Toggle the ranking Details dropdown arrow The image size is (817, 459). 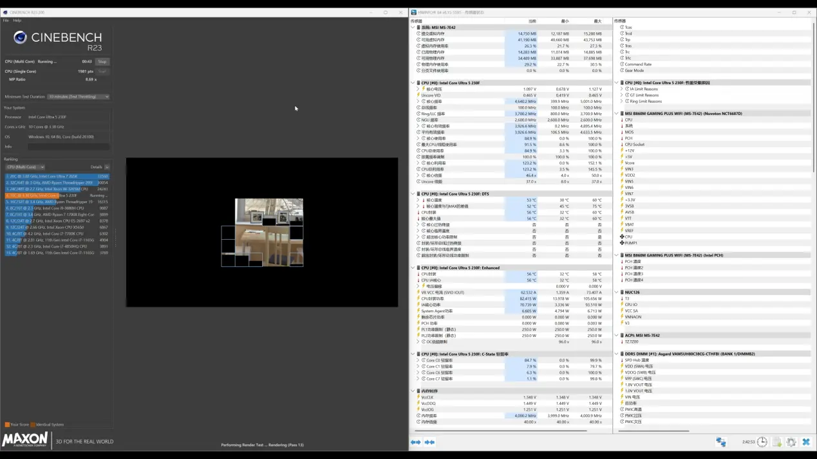tap(107, 167)
